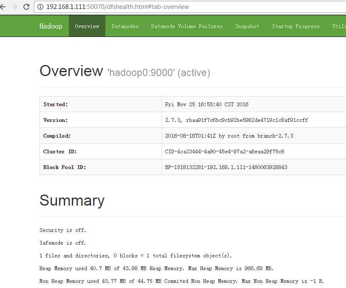Image resolution: width=346 pixels, height=288 pixels.
Task: Click the Overview heading
Action: pyautogui.click(x=71, y=71)
